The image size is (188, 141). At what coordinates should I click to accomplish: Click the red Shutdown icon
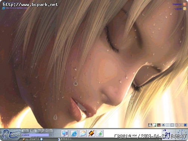[185, 4]
